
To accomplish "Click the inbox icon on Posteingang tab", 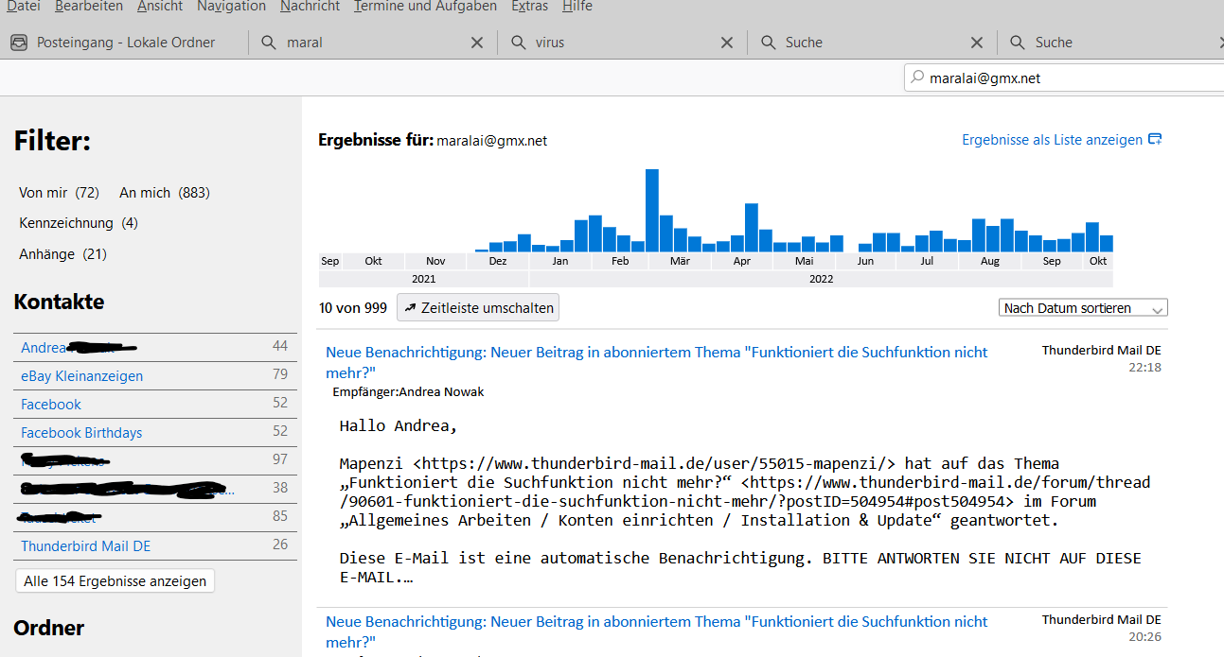I will tap(18, 43).
